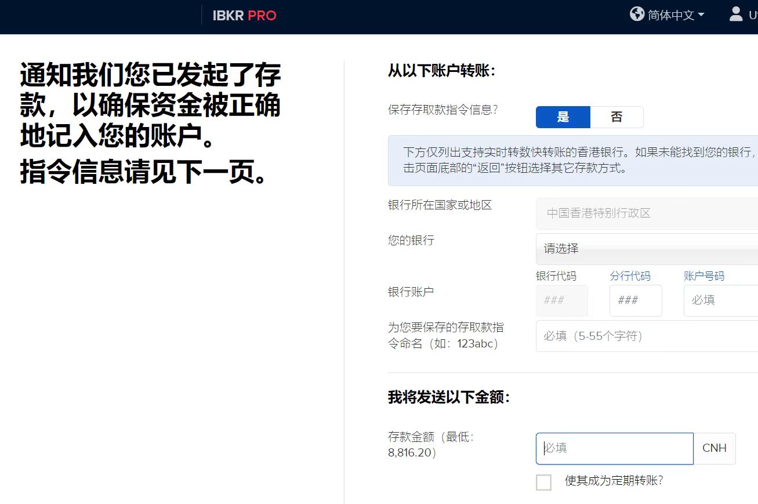
Task: Click the CNH currency label
Action: pyautogui.click(x=715, y=448)
